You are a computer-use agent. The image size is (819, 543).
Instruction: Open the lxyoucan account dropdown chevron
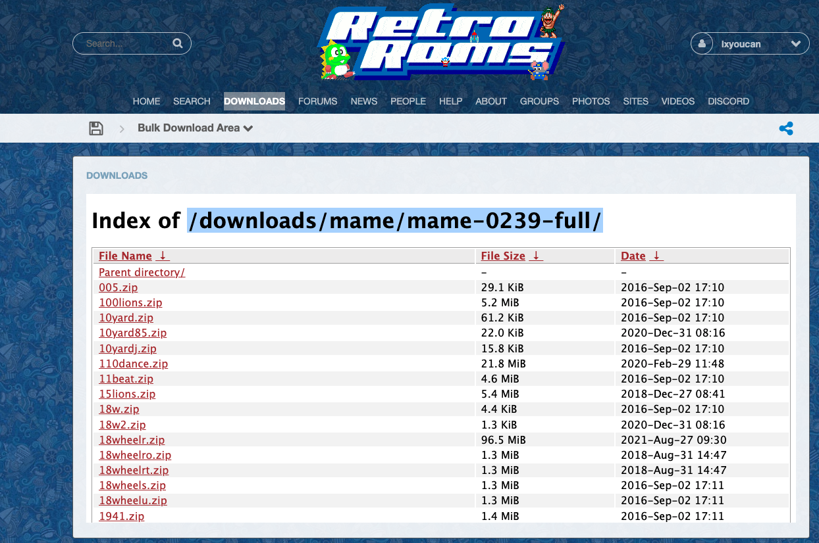click(x=796, y=44)
